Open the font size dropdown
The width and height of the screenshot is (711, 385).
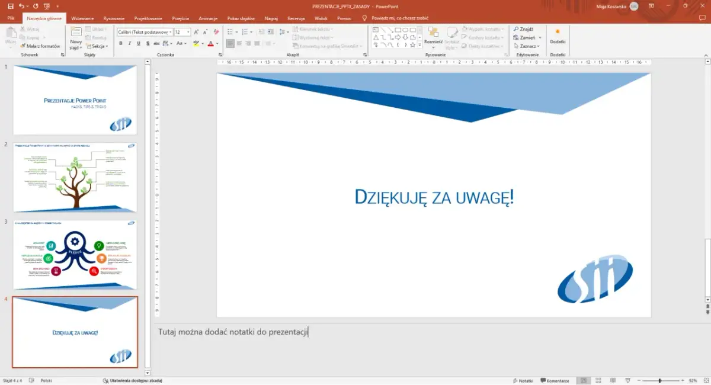click(187, 31)
